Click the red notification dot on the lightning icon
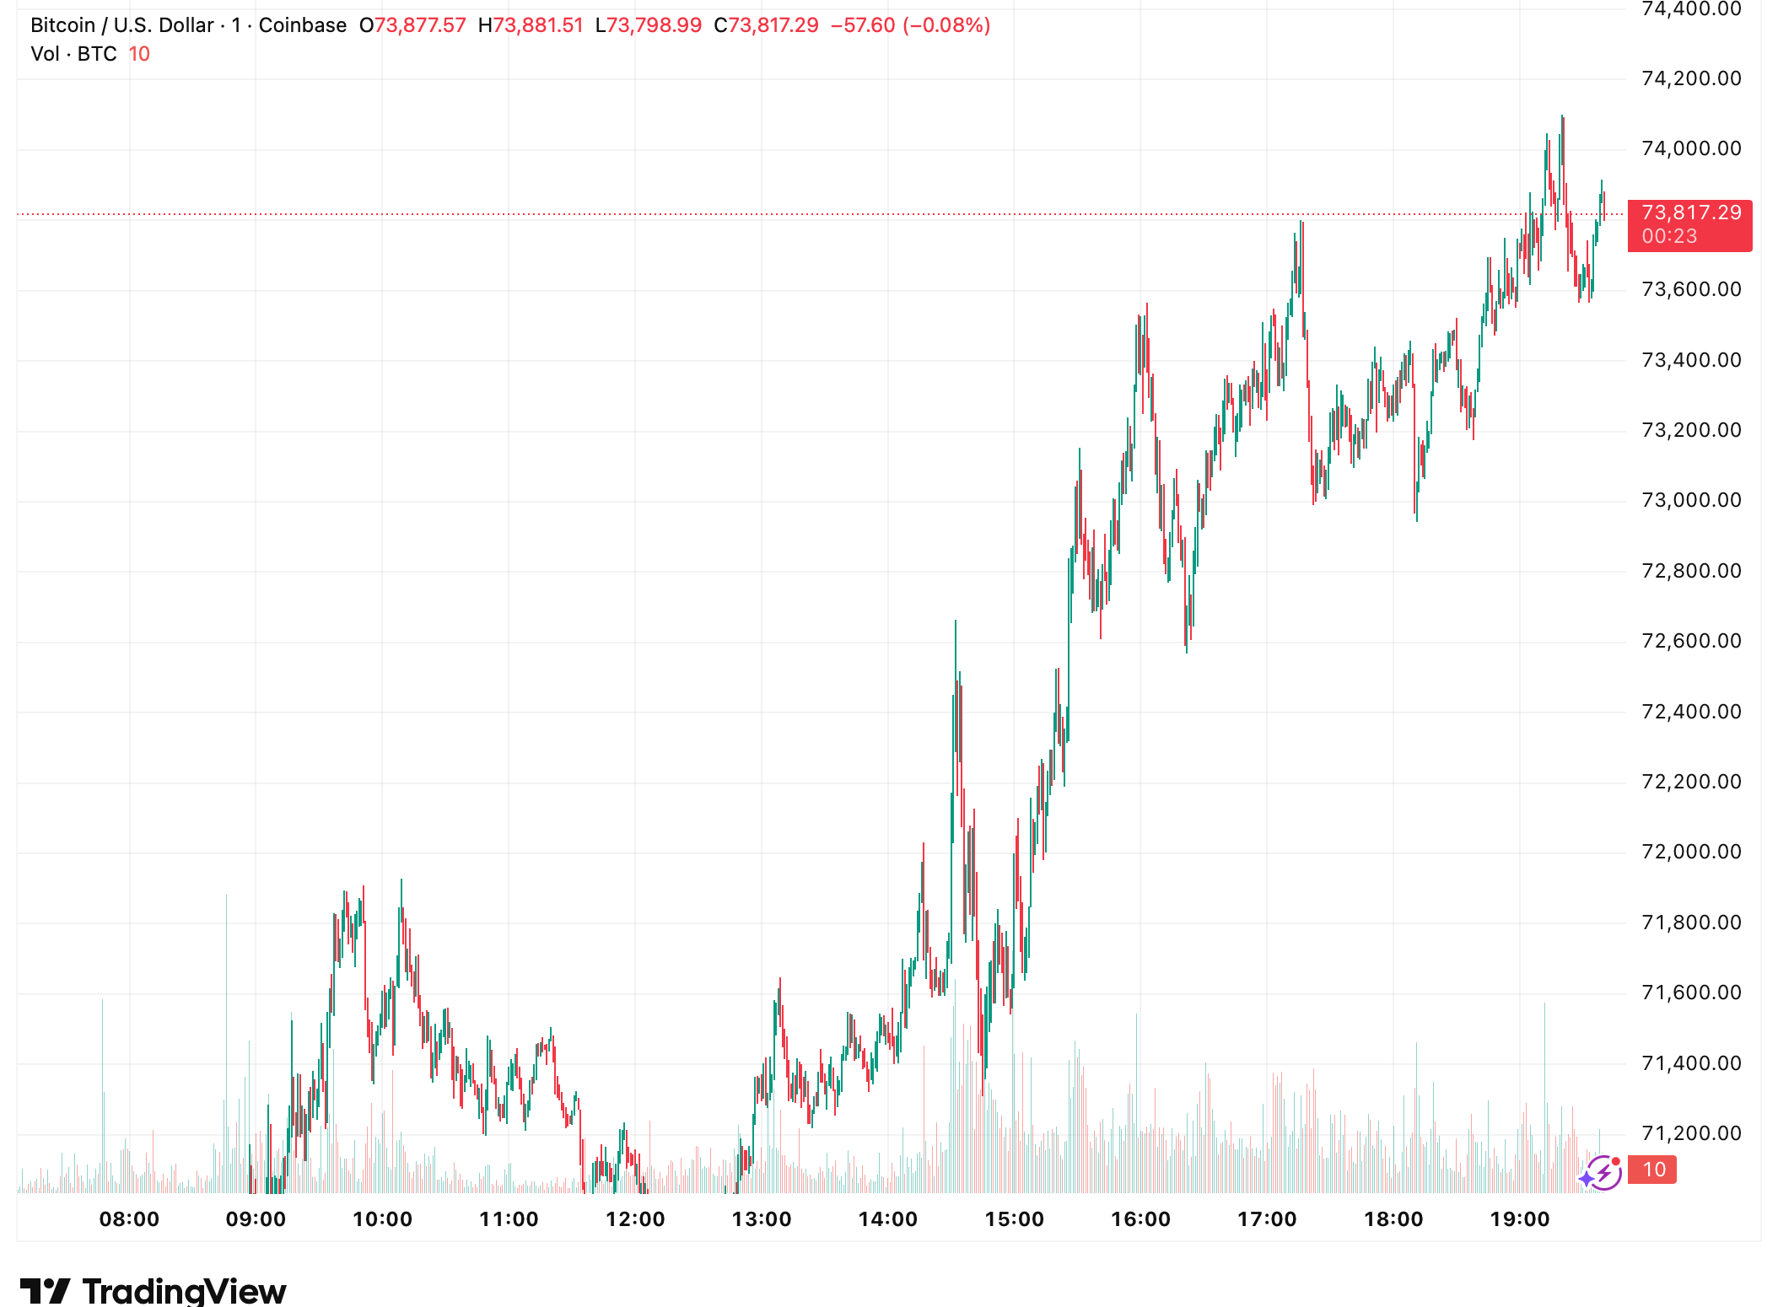The width and height of the screenshot is (1778, 1307). [1615, 1161]
